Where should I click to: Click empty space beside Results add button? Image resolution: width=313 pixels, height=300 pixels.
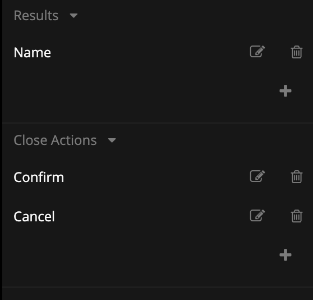tap(140, 91)
